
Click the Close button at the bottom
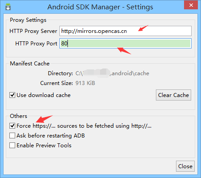tap(185, 166)
